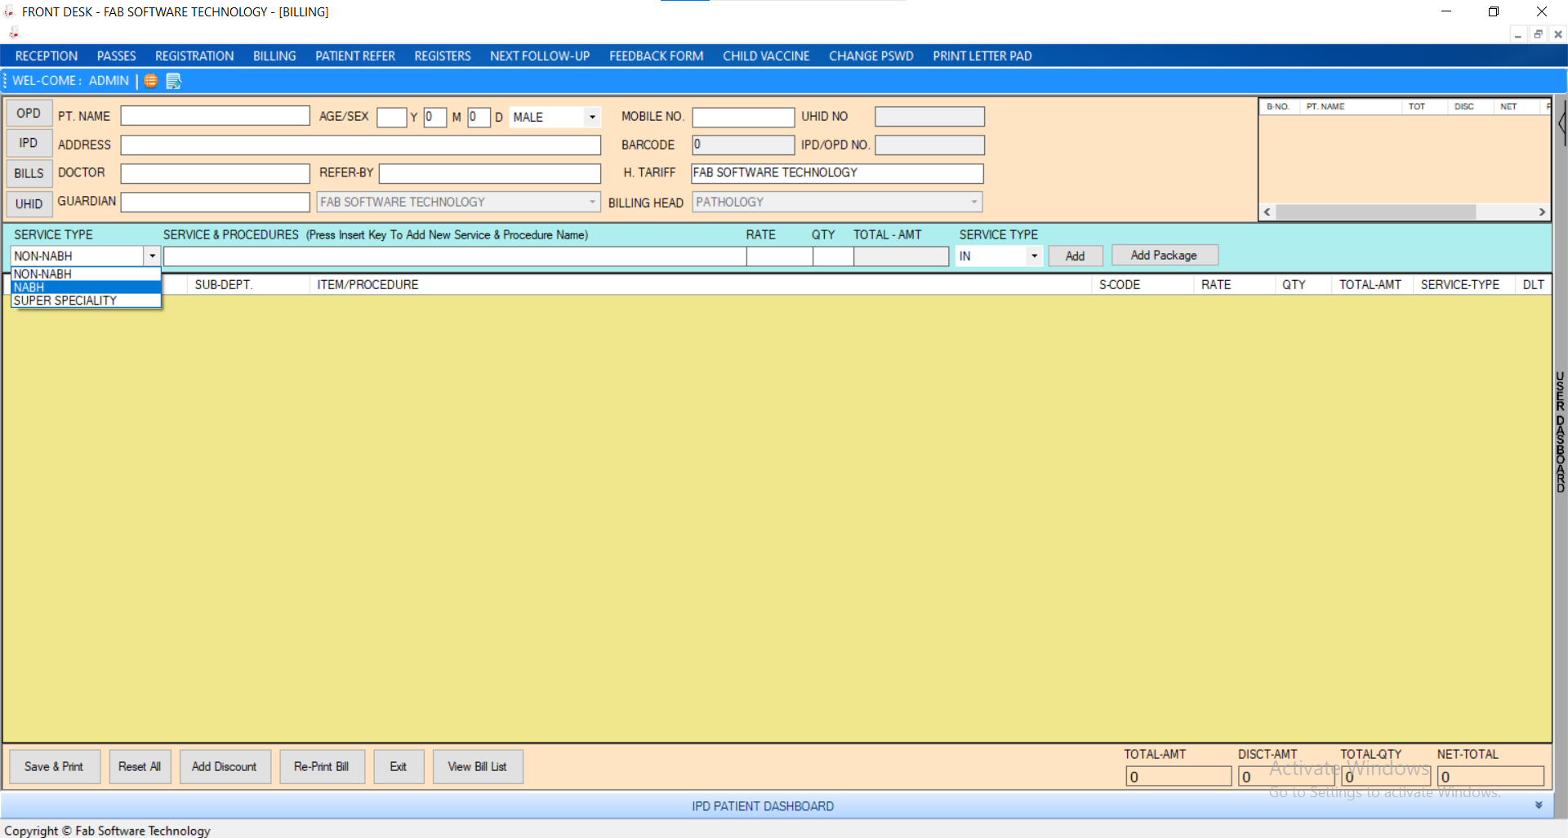Click IPD PATIENT DASHBOARD bar label

[763, 806]
